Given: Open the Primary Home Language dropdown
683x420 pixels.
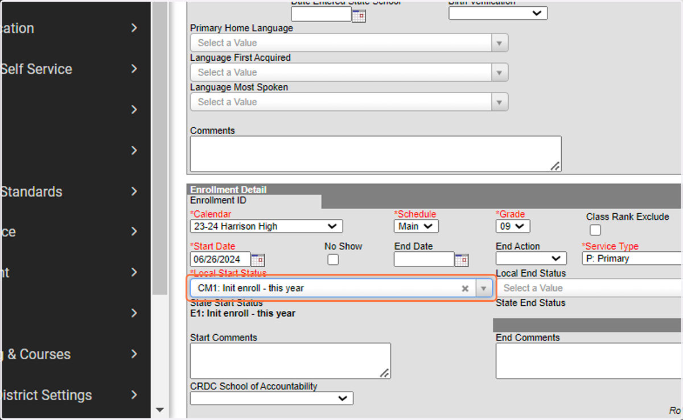Looking at the screenshot, I should click(x=349, y=43).
